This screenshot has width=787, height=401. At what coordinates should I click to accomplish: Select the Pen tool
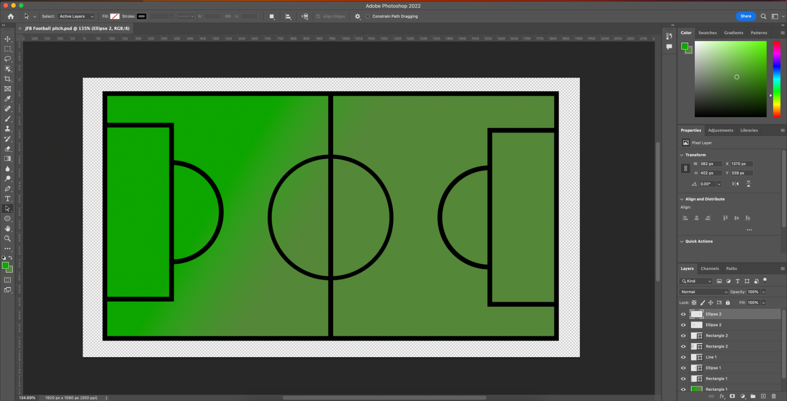7,189
